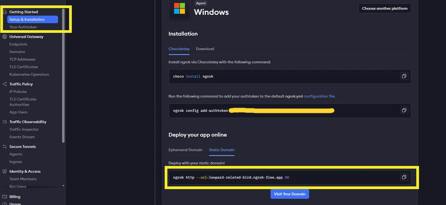Click Choose another platform button
This screenshot has height=205, width=446.
384,8
